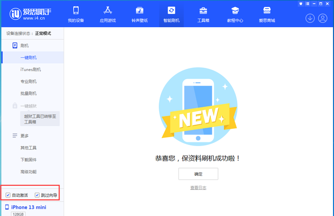Click the 确定 confirm button

tap(198, 174)
